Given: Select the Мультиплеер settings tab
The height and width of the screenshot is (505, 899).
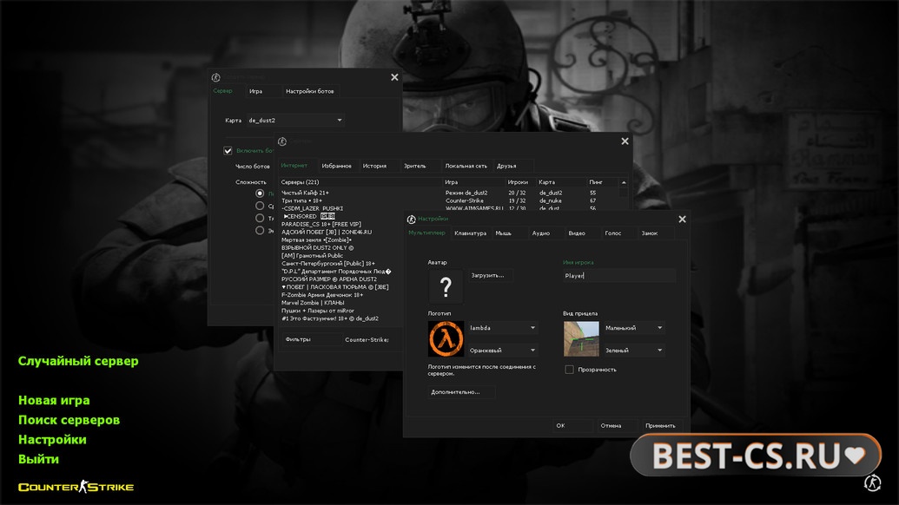Looking at the screenshot, I should [426, 233].
